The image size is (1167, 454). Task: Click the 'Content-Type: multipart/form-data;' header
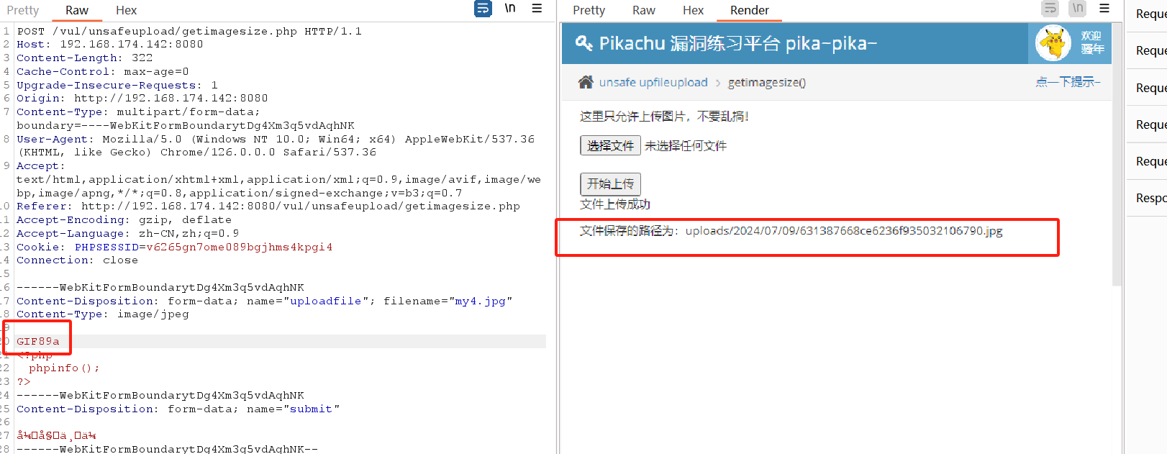tap(138, 112)
